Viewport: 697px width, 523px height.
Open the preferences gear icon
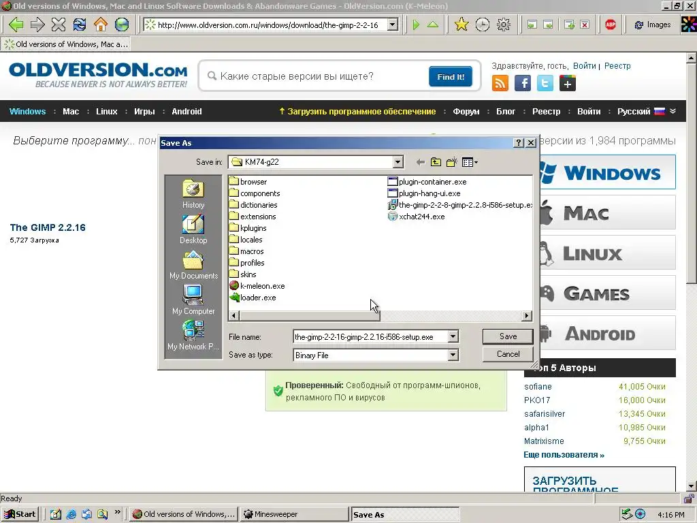504,25
